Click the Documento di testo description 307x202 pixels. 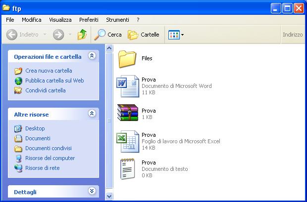pos(165,169)
